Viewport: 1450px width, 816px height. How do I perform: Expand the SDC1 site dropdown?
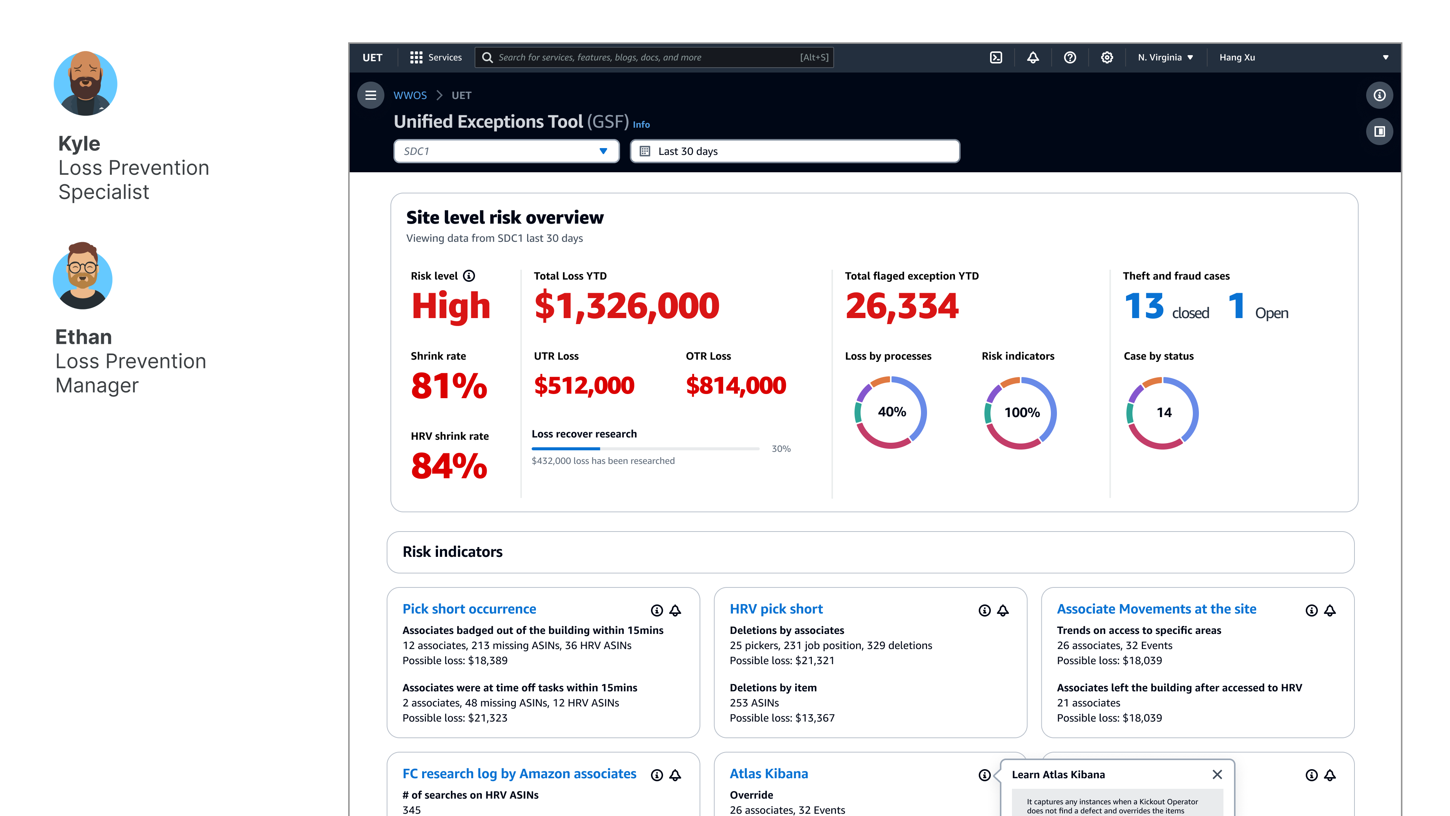[506, 151]
